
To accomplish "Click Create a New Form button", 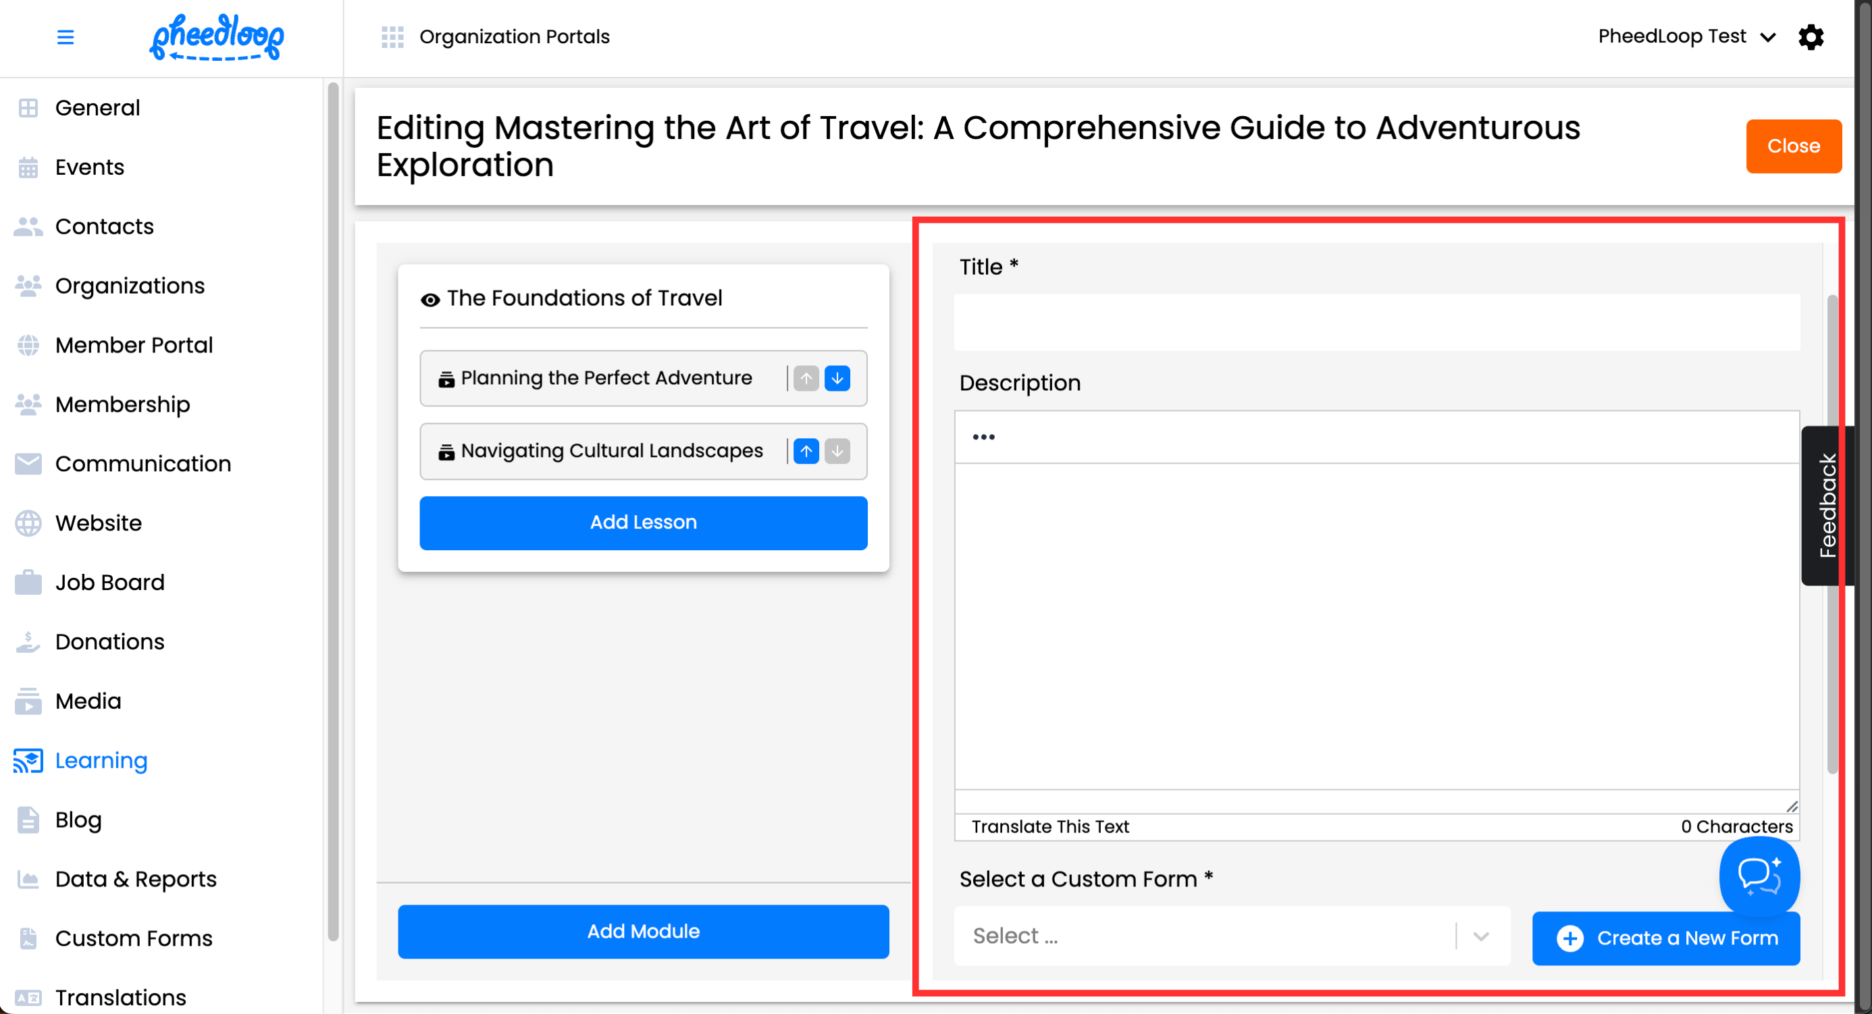I will (1665, 938).
